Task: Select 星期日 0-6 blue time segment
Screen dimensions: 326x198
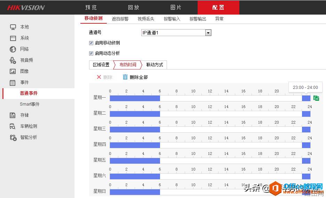Action: pos(135,192)
